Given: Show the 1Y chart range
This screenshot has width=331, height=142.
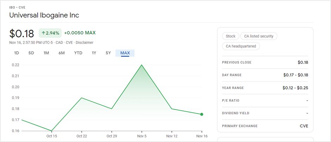Looking at the screenshot, I should tap(94, 53).
